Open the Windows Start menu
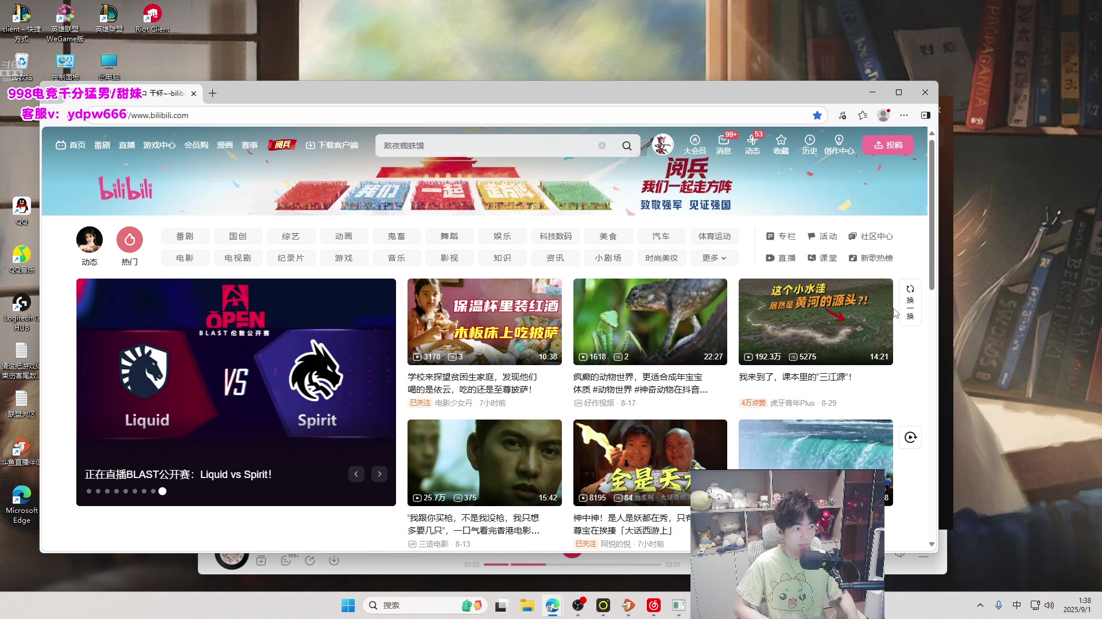1102x619 pixels. pyautogui.click(x=348, y=605)
